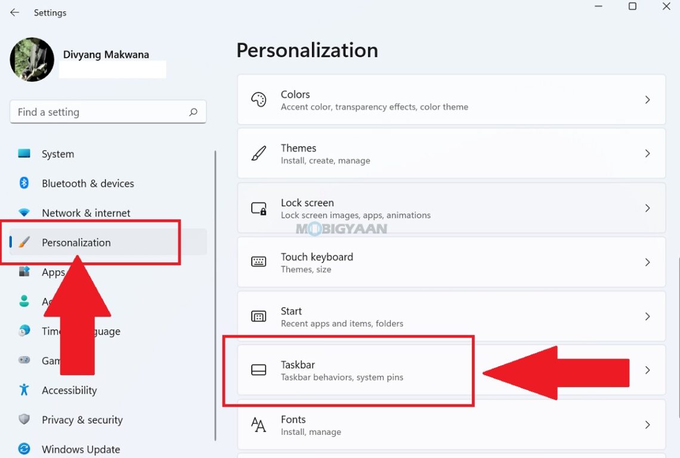Select the Colors palette icon
Viewport: 680px width, 458px height.
pos(258,100)
